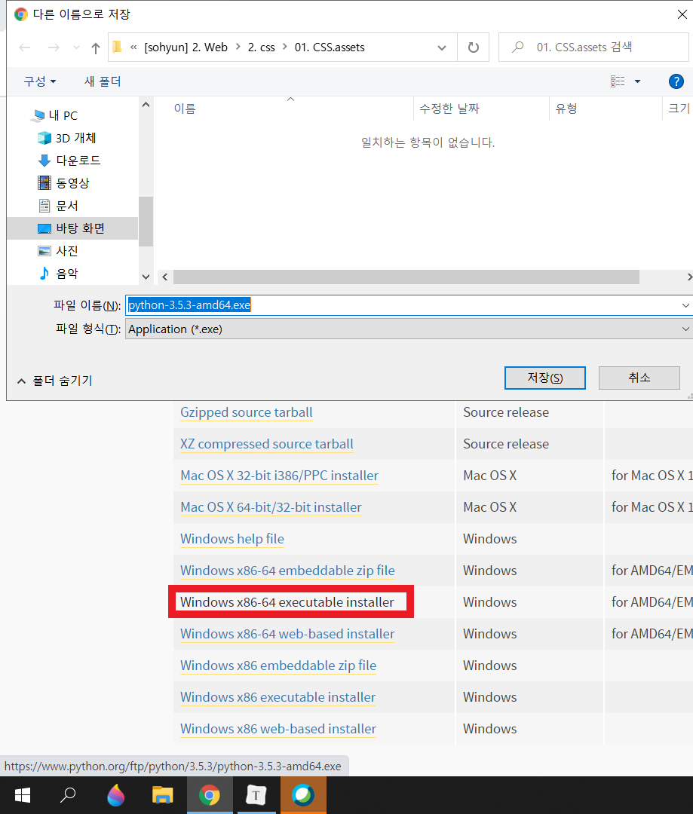
Task: Open the recent locations dropdown arrow
Action: 76,47
